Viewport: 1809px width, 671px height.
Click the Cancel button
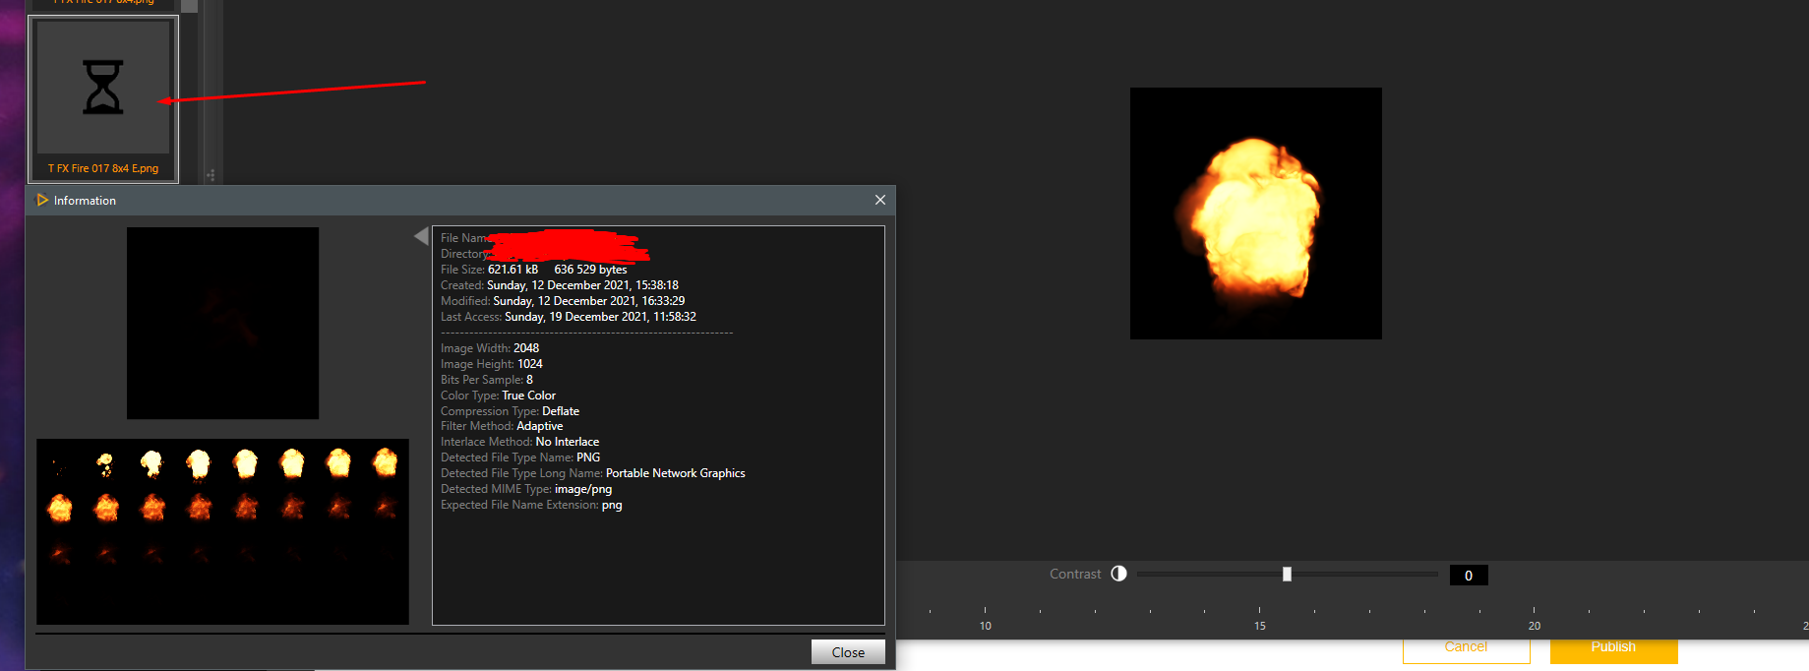click(x=1466, y=649)
